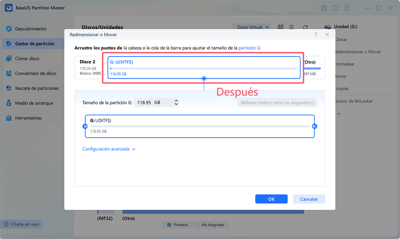The height and width of the screenshot is (239, 400).
Task: Click the Primaria legend swatch
Action: [x=169, y=225]
